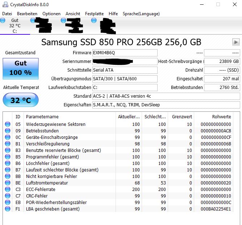Click raw value 000000000AC8
Image resolution: width=242 pixels, height=225 pixels.
point(216,131)
